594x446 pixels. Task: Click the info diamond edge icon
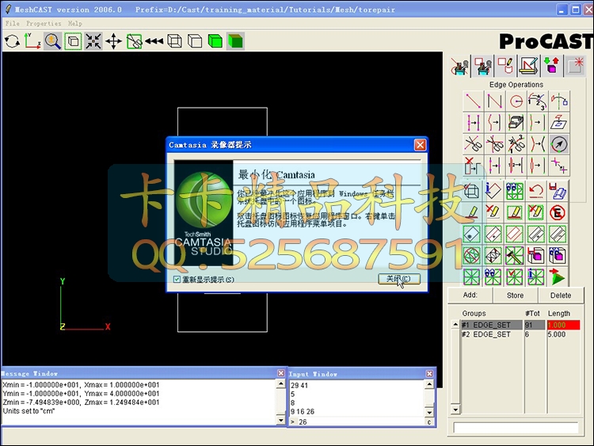pyautogui.click(x=493, y=191)
